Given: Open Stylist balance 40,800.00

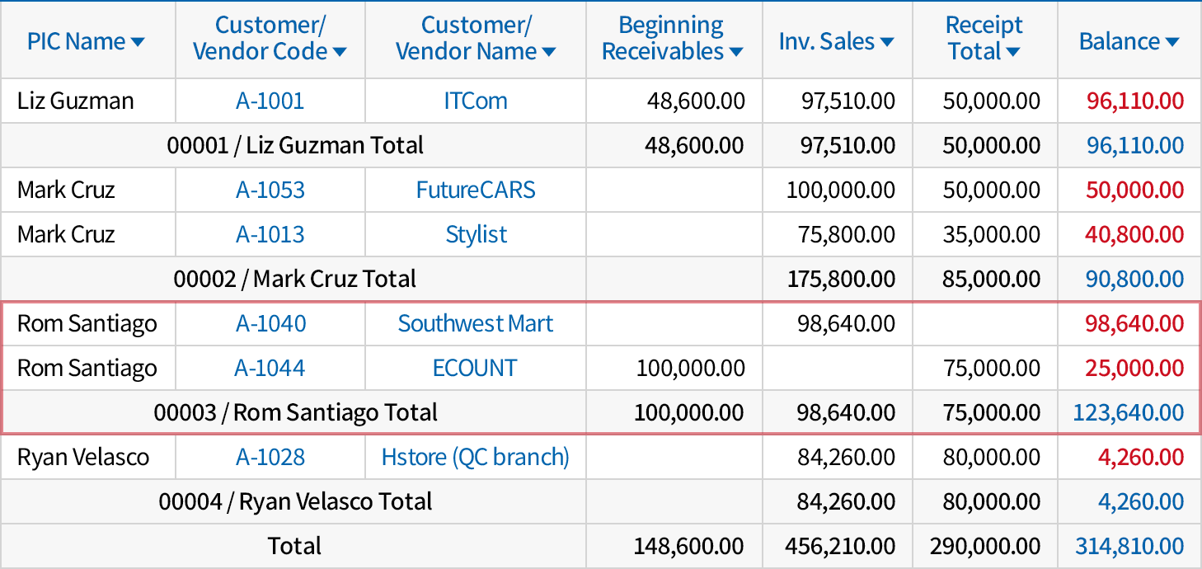Looking at the screenshot, I should pyautogui.click(x=1134, y=235).
